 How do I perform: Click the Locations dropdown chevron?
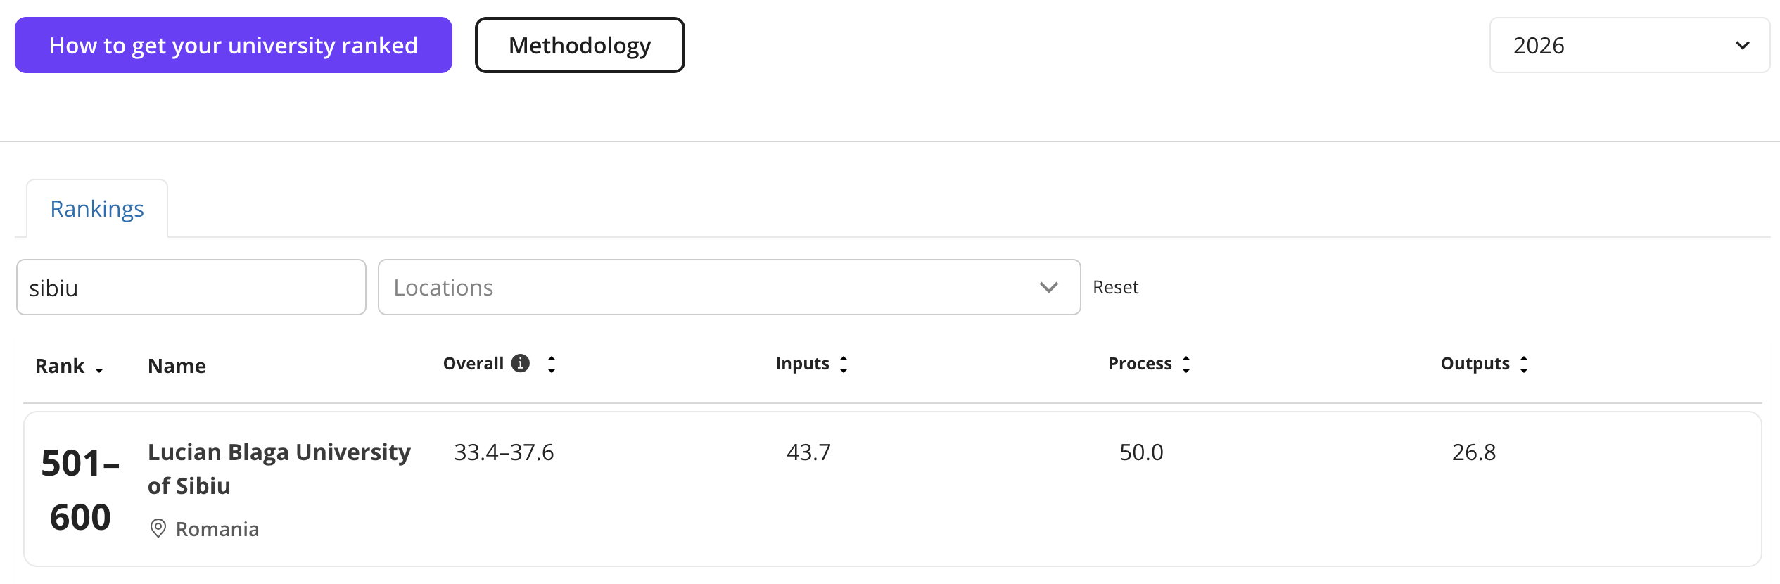coord(1048,287)
